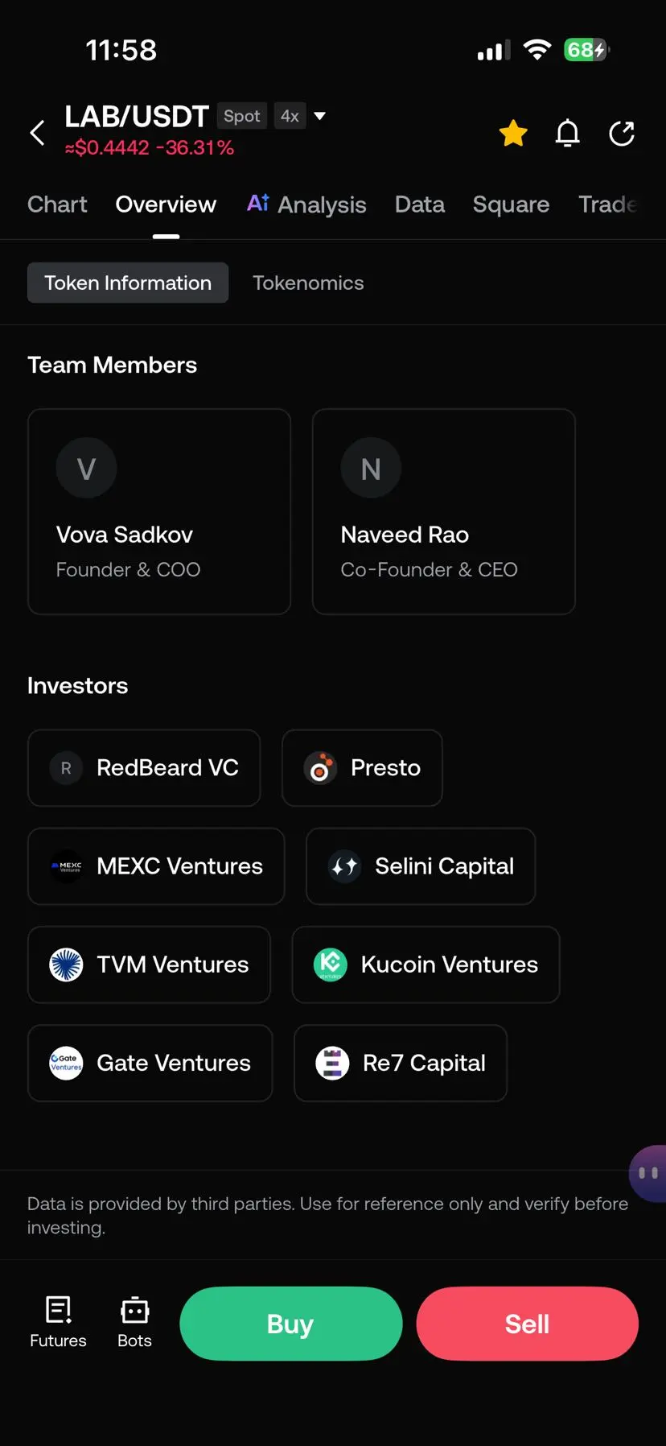
Task: Open price alert bell icon
Action: pyautogui.click(x=568, y=133)
